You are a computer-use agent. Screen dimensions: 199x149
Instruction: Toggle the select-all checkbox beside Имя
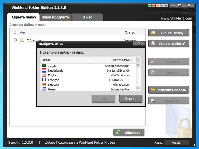(15, 32)
